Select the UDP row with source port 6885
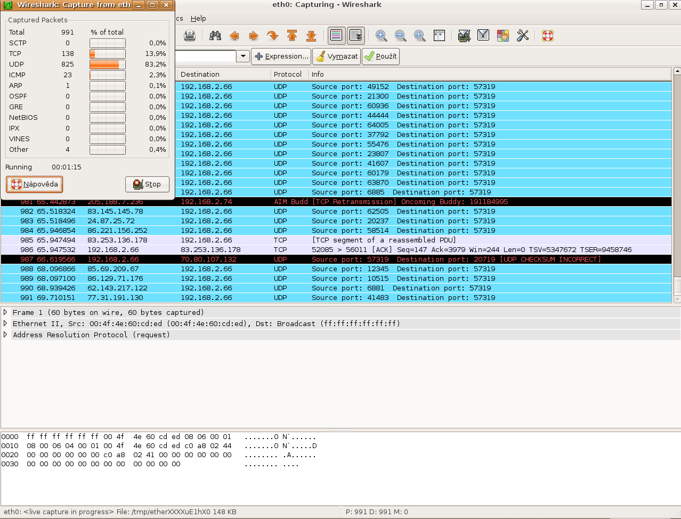Screen dimensions: 681x519 pos(424,192)
